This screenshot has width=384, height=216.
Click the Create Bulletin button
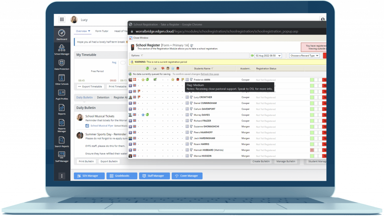pyautogui.click(x=261, y=161)
